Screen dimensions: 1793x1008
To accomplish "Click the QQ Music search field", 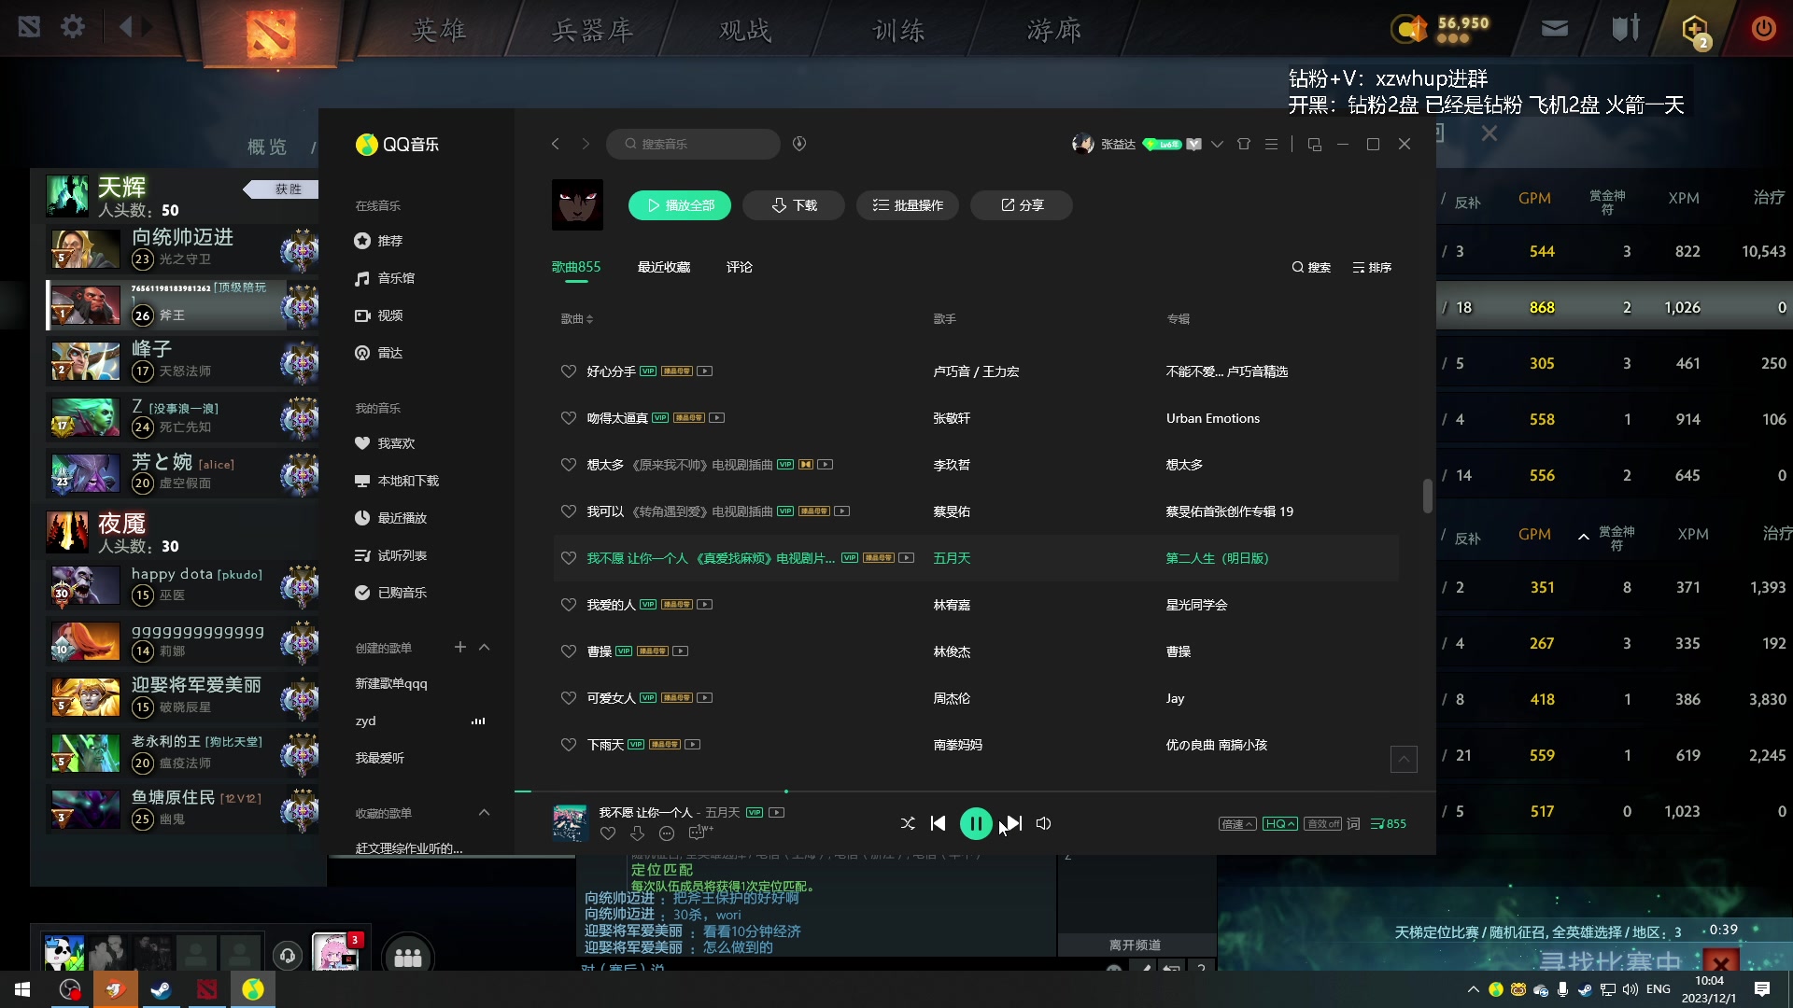I will click(693, 144).
